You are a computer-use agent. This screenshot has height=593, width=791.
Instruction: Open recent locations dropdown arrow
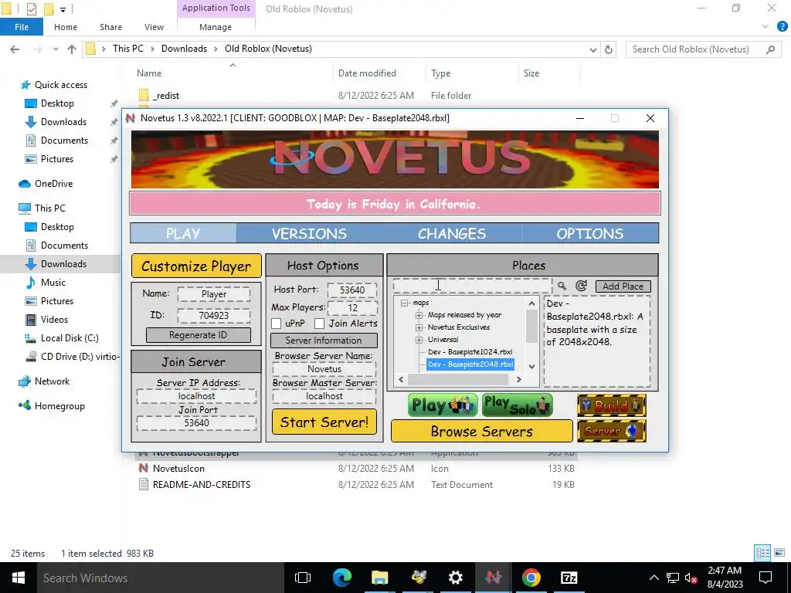click(x=56, y=49)
